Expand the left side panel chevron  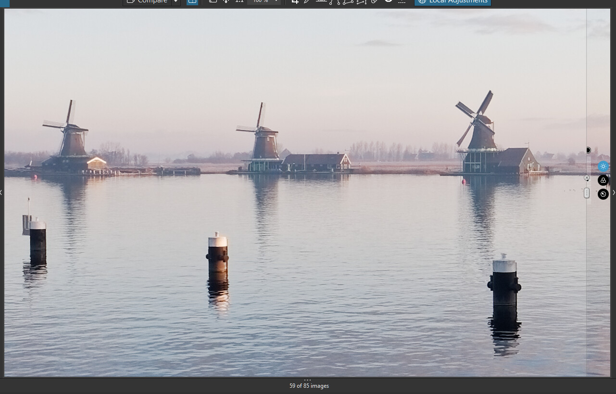[x=1, y=192]
